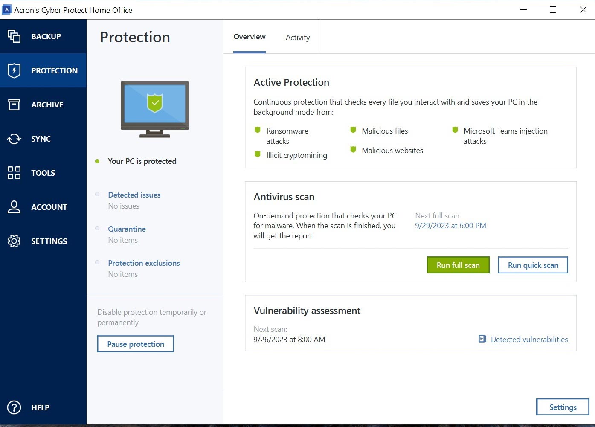This screenshot has width=595, height=427.
Task: Select the Protection shield icon
Action: pos(14,70)
